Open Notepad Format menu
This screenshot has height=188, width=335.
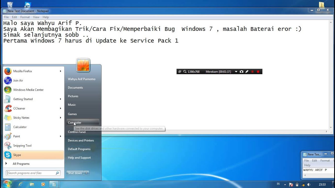coord(25,17)
